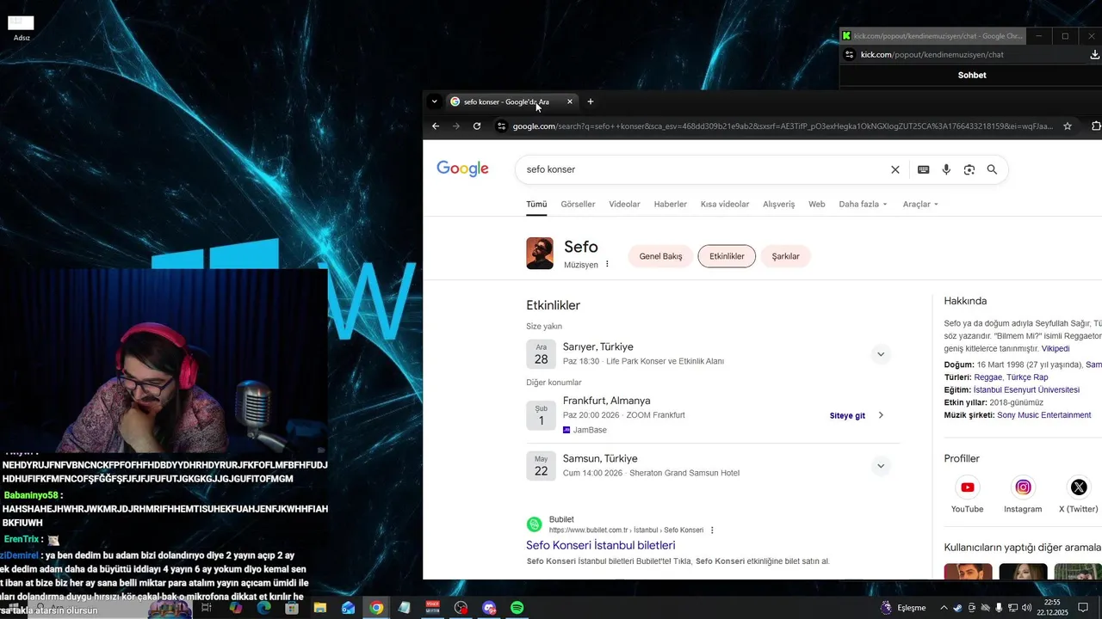Click download icon in Kick chat window
The height and width of the screenshot is (619, 1102).
(x=1094, y=54)
